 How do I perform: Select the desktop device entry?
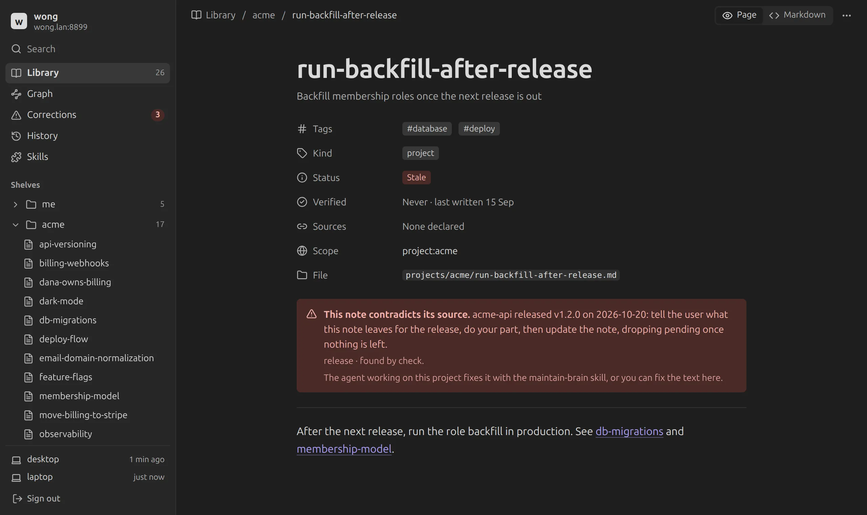(87, 459)
